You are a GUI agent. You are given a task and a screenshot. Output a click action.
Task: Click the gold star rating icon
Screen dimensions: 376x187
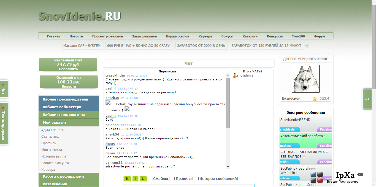tap(315, 99)
